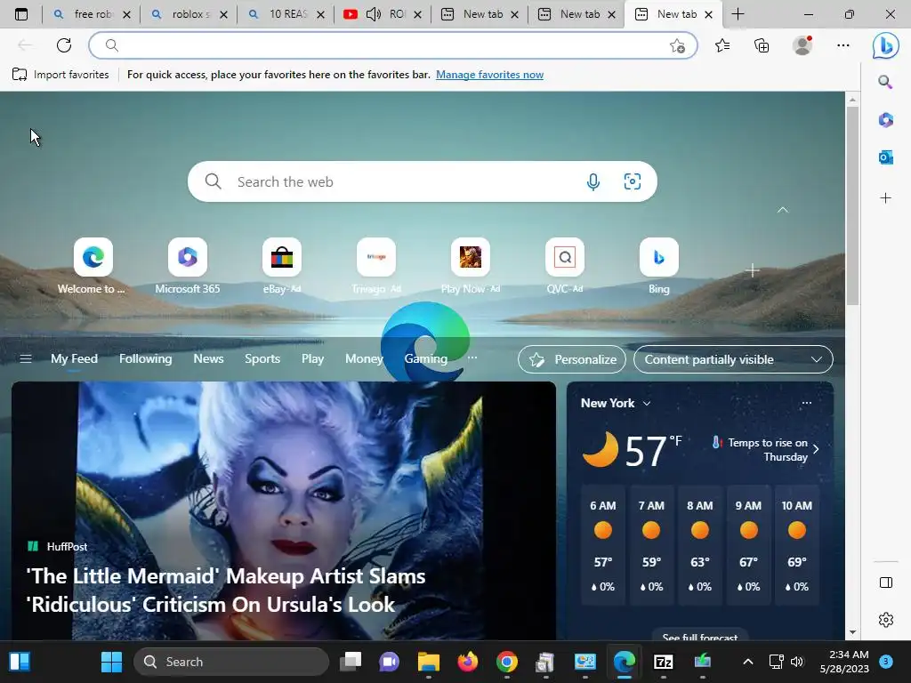This screenshot has width=911, height=683.
Task: Toggle the sidebar layout icon
Action: (885, 583)
